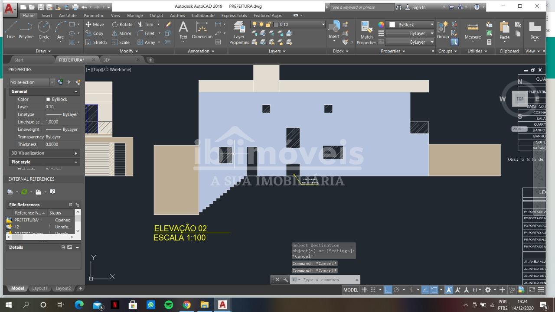Activate the Stretch command

tap(96, 42)
